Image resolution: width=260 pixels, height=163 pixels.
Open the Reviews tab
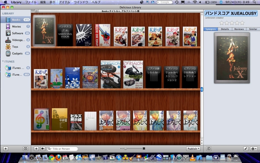pos(239,29)
